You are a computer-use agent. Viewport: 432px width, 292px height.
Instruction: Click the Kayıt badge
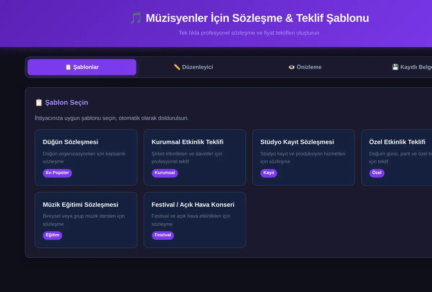pyautogui.click(x=269, y=173)
